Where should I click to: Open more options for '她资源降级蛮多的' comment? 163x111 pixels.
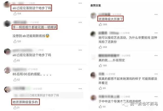click(80, 89)
